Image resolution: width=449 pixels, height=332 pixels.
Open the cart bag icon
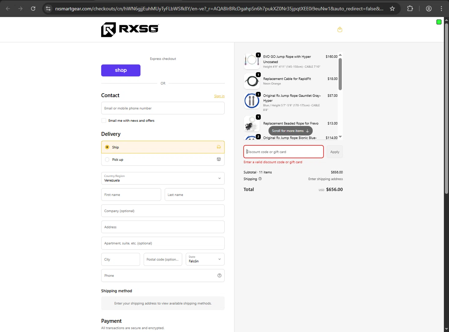(340, 29)
